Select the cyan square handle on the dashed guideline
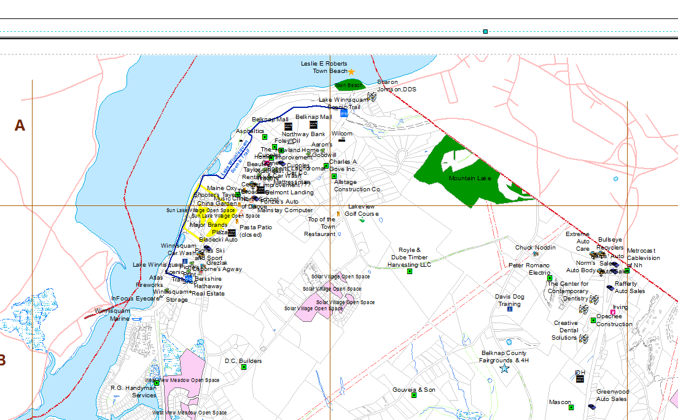 485,31
